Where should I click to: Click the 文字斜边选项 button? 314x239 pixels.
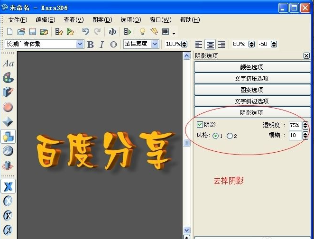(x=252, y=101)
